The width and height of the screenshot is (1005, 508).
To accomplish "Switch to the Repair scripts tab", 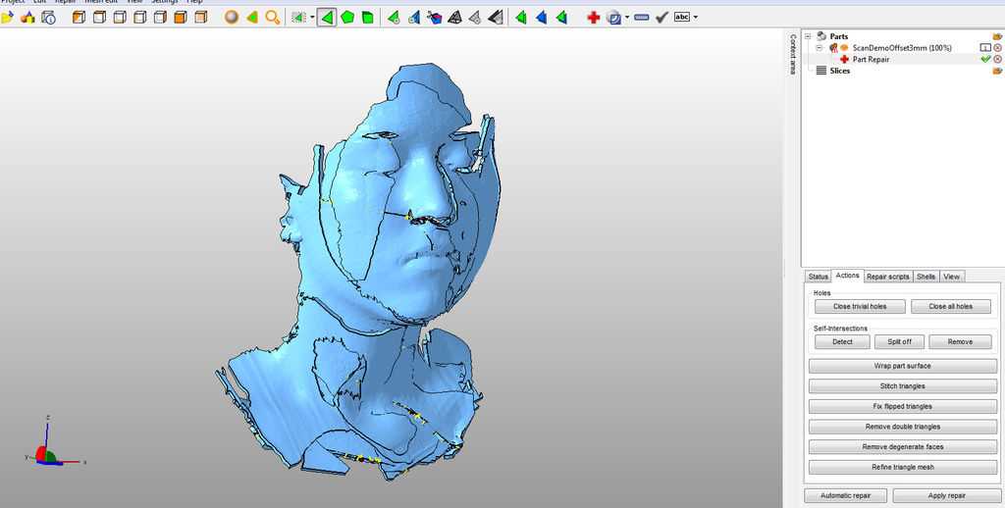I will (887, 277).
